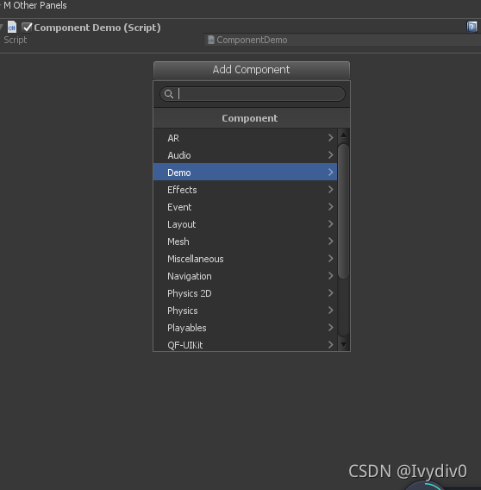
Task: Expand the QF-UIKit category arrow
Action: click(x=330, y=345)
